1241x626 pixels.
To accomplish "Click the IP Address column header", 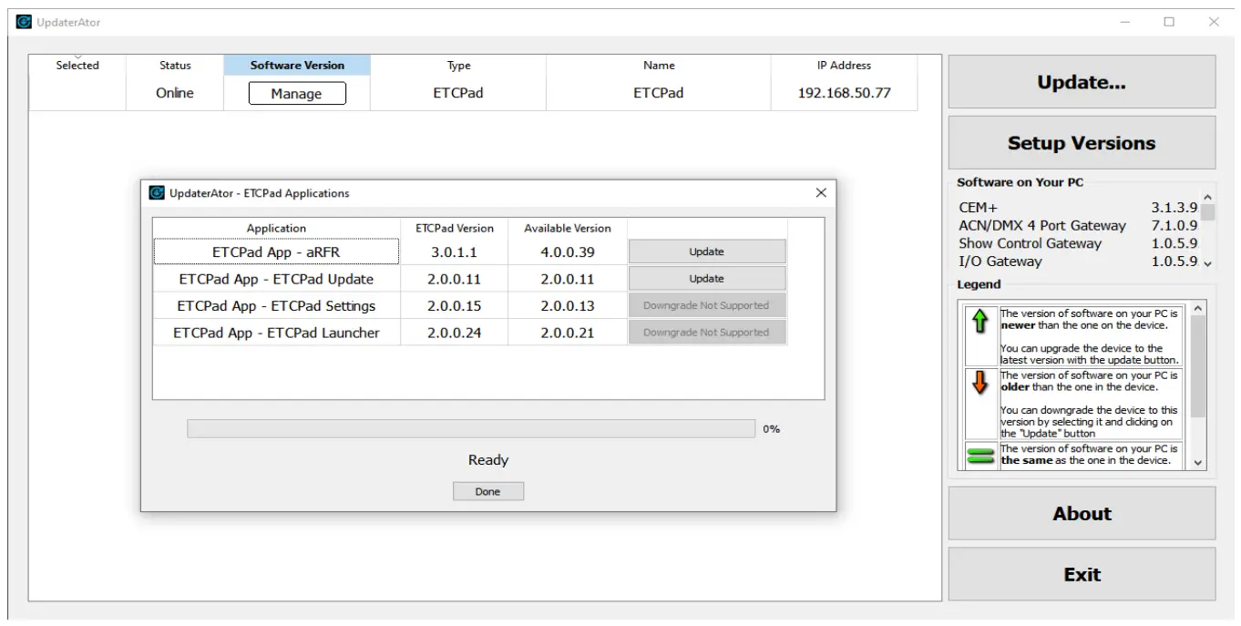I will [844, 65].
